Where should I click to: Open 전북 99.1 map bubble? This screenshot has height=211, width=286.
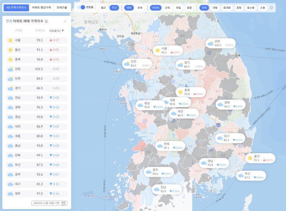(x=170, y=146)
